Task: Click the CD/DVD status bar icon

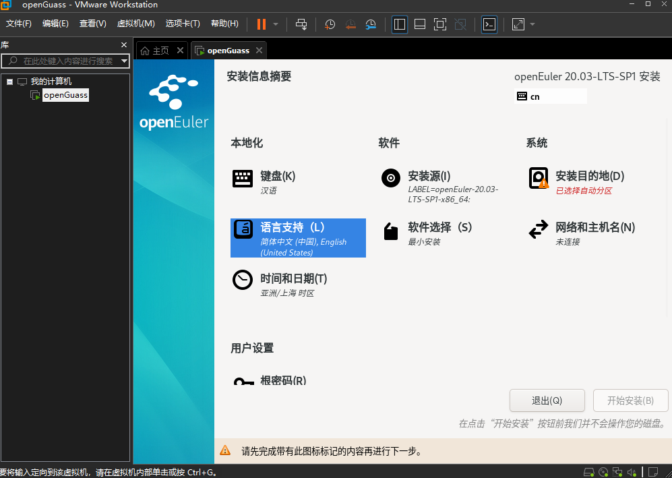Action: (x=603, y=473)
